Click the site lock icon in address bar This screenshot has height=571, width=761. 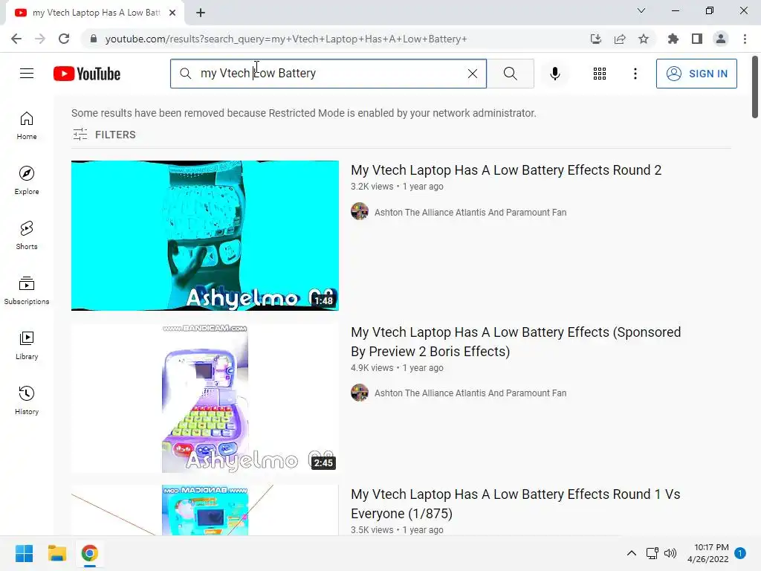[94, 39]
